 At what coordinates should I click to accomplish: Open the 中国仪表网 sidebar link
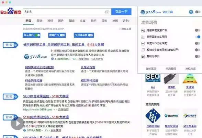pyautogui.click(x=171, y=126)
